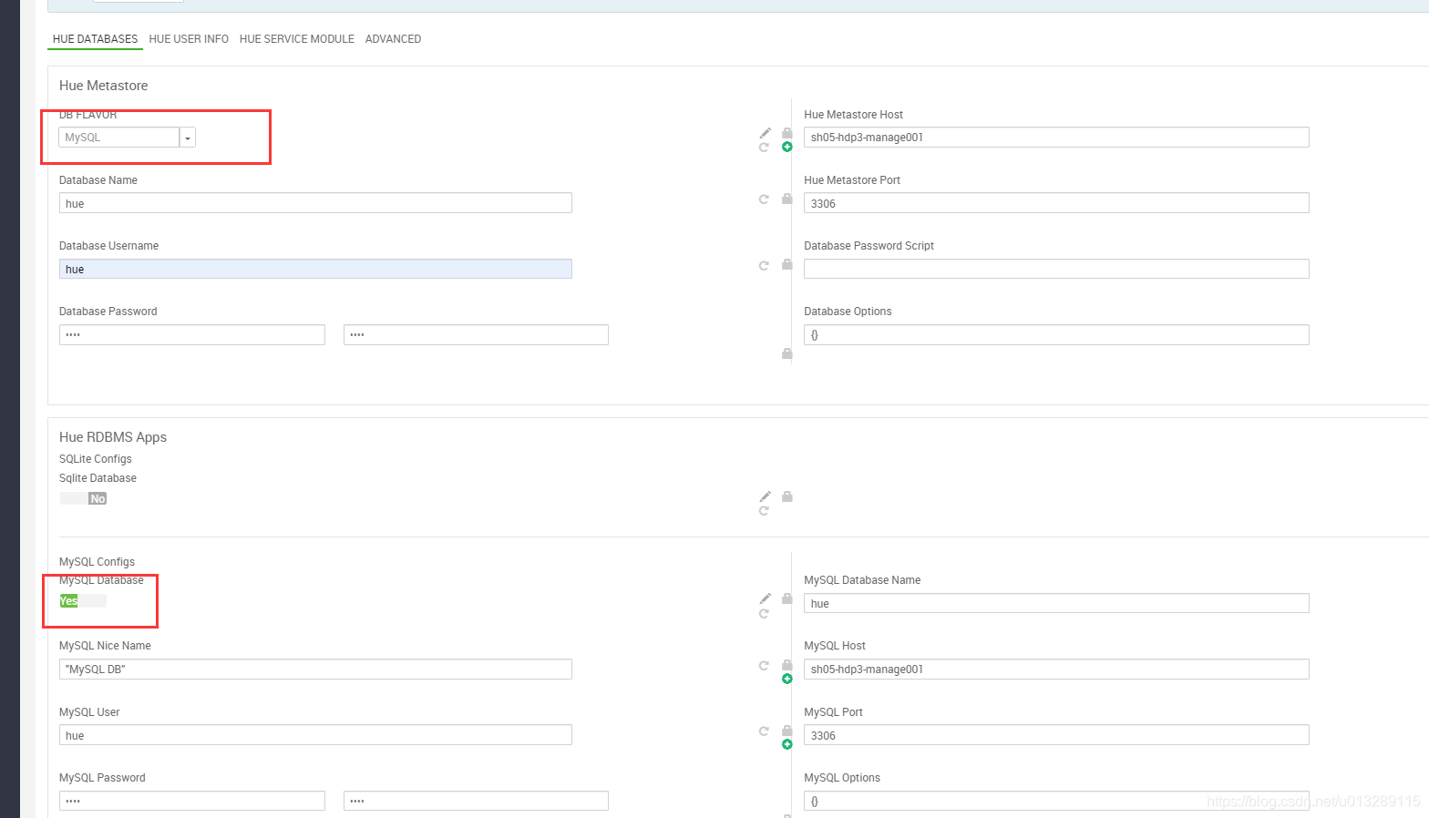Click the MySQL Configs label
Screen dimensions: 1429x818
tap(97, 562)
